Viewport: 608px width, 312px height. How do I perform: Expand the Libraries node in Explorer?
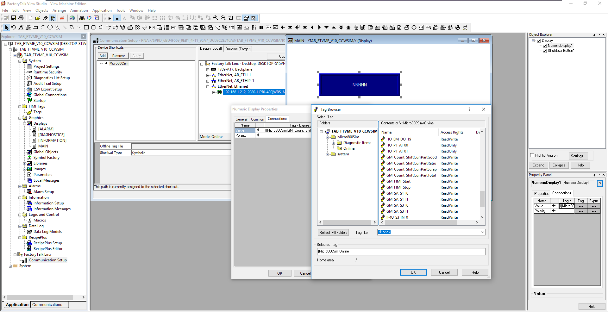(x=24, y=164)
